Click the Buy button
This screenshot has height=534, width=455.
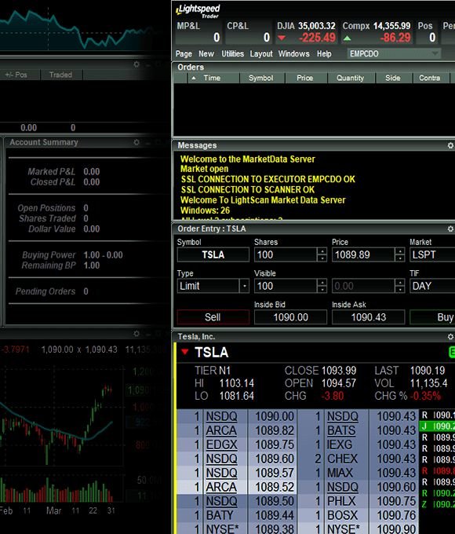pyautogui.click(x=432, y=317)
